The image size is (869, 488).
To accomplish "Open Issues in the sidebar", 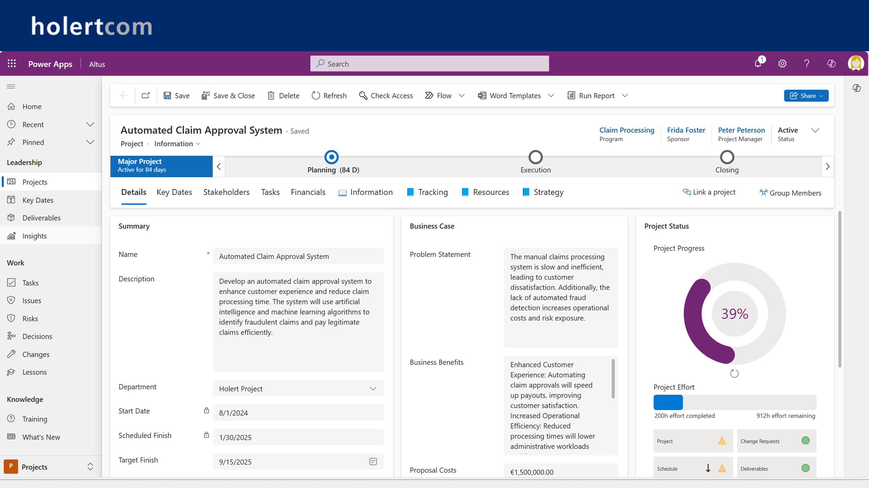I will pyautogui.click(x=51, y=301).
